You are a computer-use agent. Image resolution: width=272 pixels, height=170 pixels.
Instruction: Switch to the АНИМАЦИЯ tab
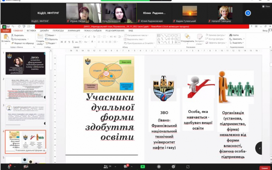74,31
